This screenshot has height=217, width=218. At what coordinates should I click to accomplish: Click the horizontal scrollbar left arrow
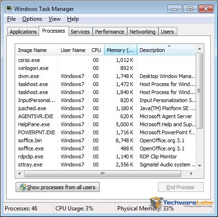pos(19,174)
